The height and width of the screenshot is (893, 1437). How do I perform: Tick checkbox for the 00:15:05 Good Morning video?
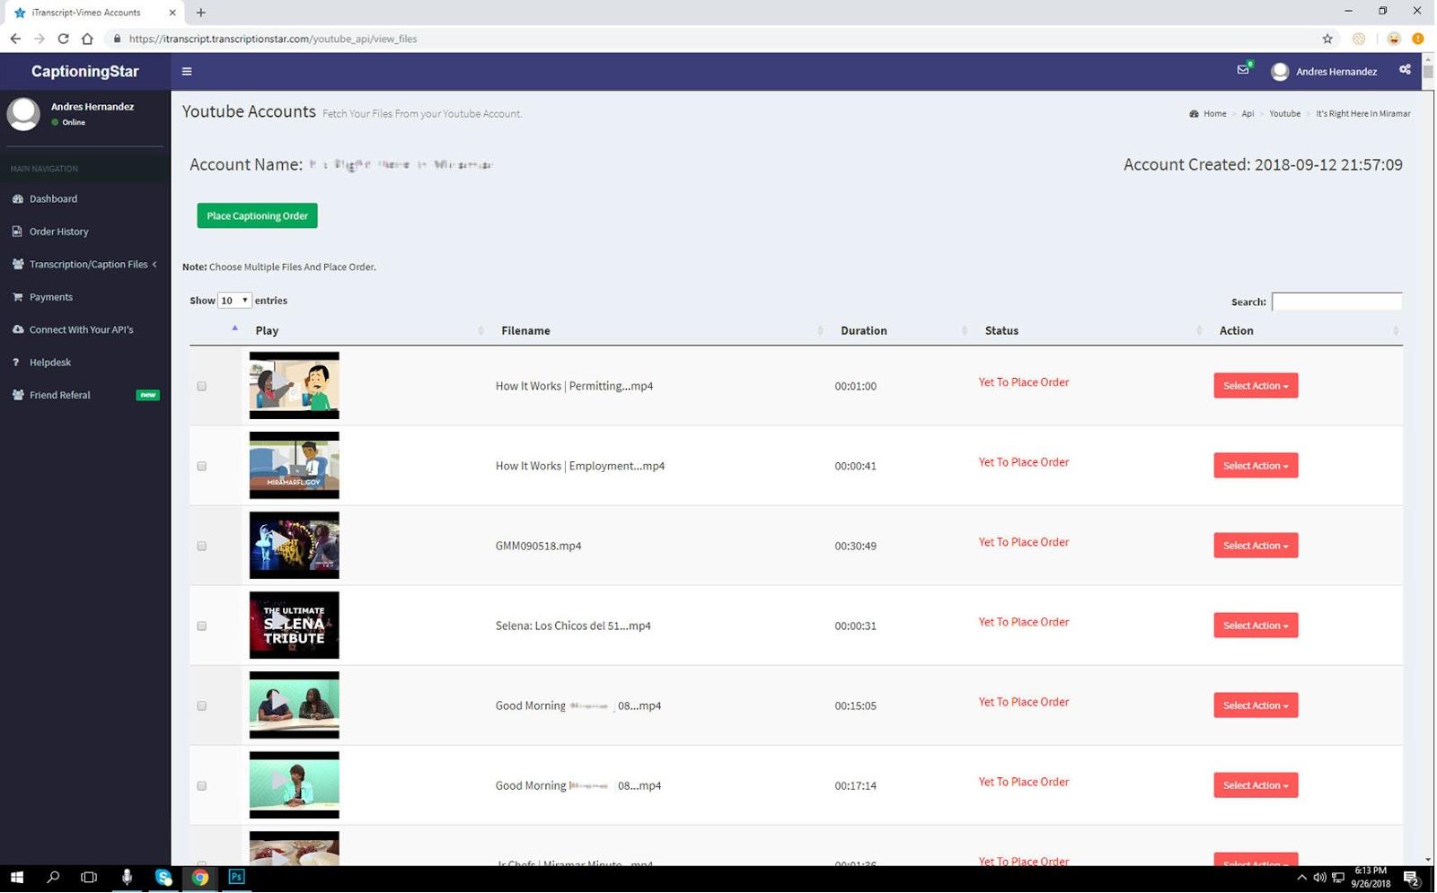coord(202,706)
